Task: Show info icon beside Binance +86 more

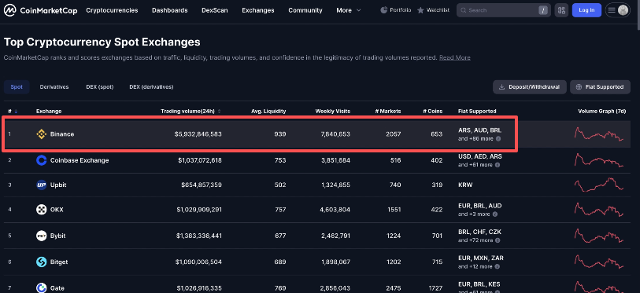Action: coord(498,139)
